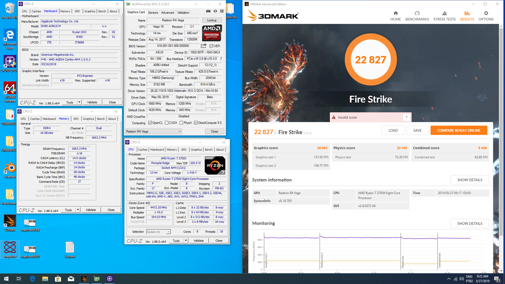Open the 3DMark Home page

click(x=395, y=16)
